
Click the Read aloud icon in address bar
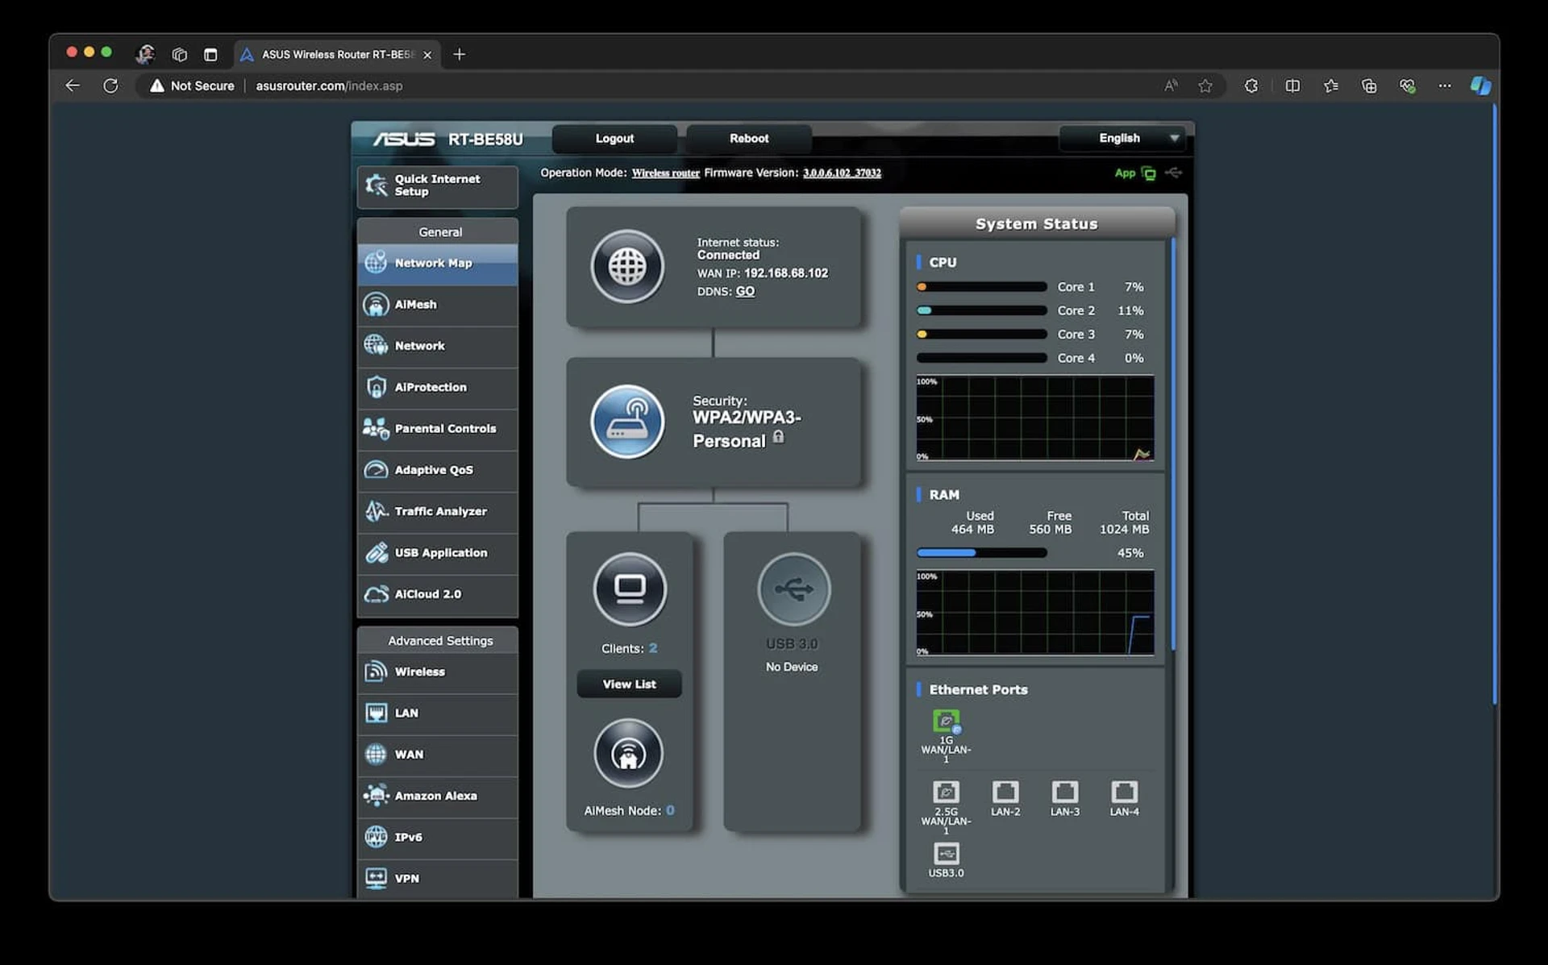(1171, 85)
